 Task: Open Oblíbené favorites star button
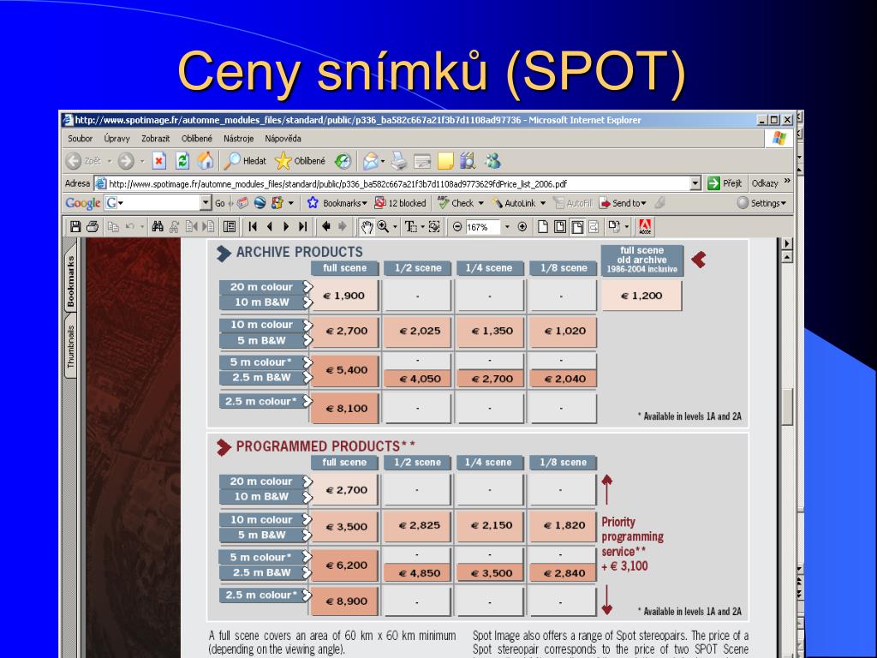tap(301, 161)
